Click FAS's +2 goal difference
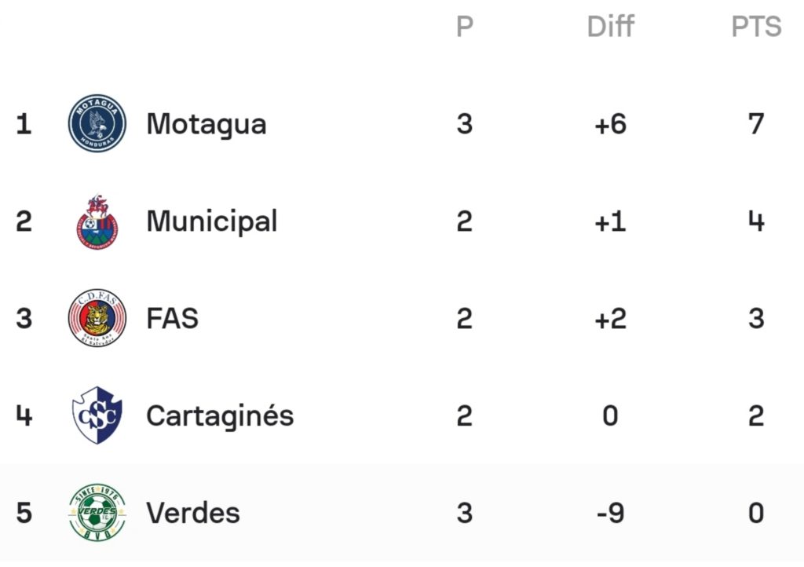Viewport: 804px width, 567px height. 610,318
